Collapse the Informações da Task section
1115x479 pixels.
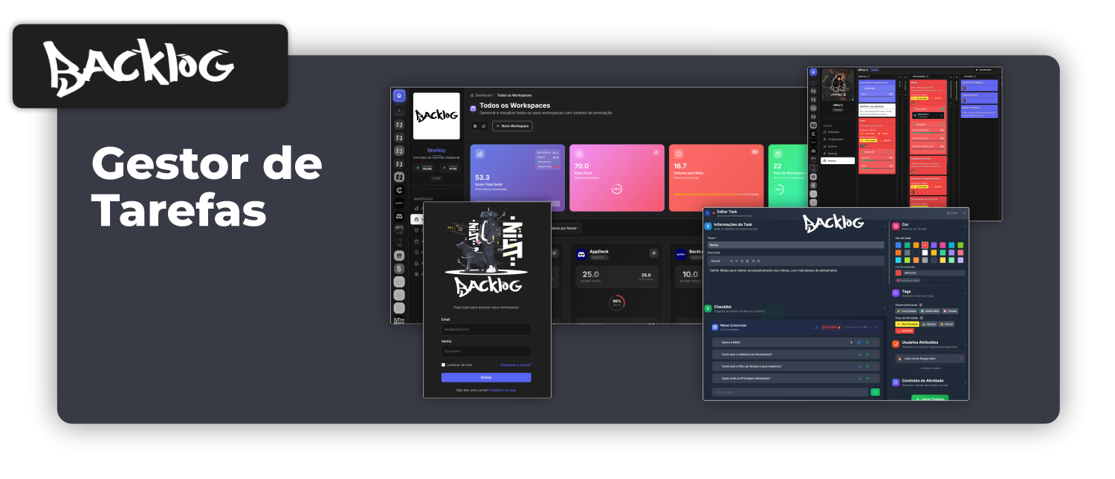click(885, 226)
